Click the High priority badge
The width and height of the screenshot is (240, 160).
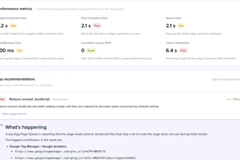click(x=2, y=99)
